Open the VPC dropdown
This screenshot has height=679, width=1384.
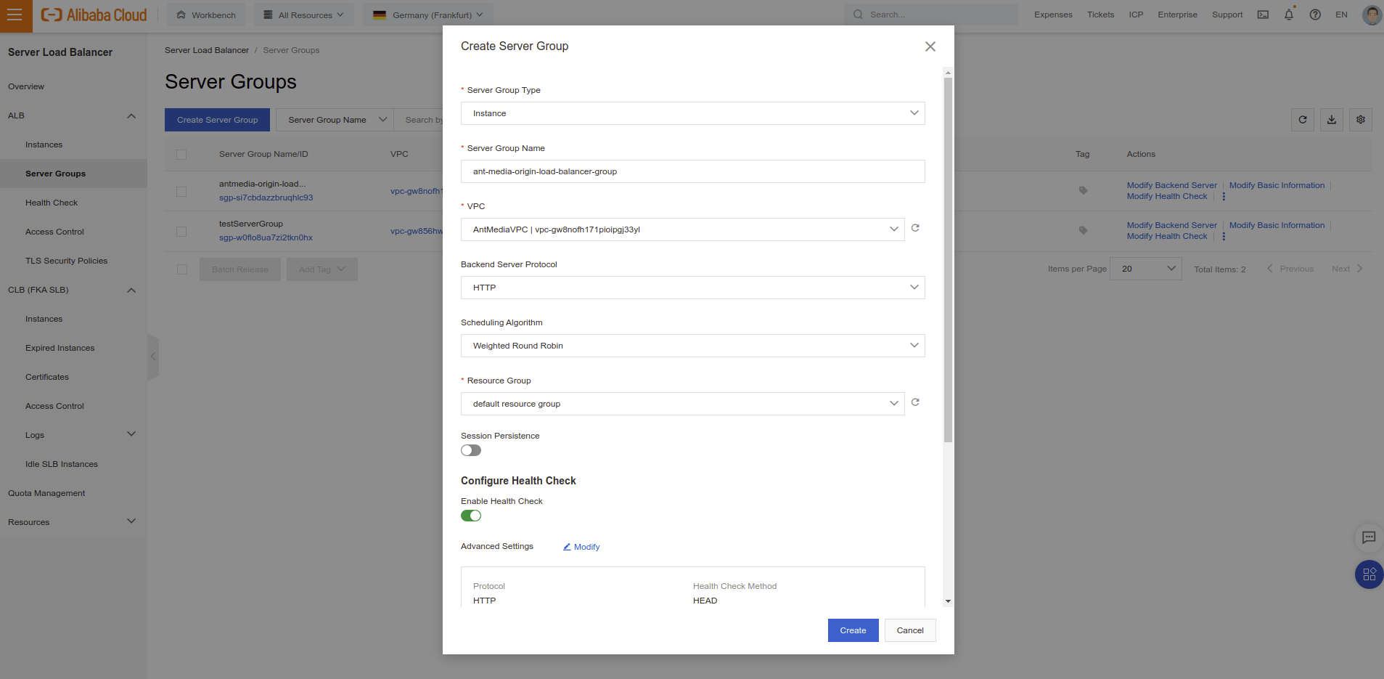coord(682,229)
